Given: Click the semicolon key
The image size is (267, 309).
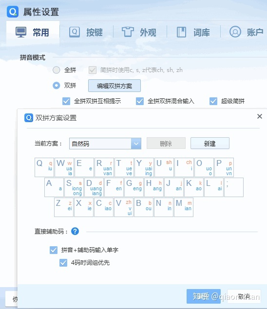Looking at the screenshot, I should 234,187.
